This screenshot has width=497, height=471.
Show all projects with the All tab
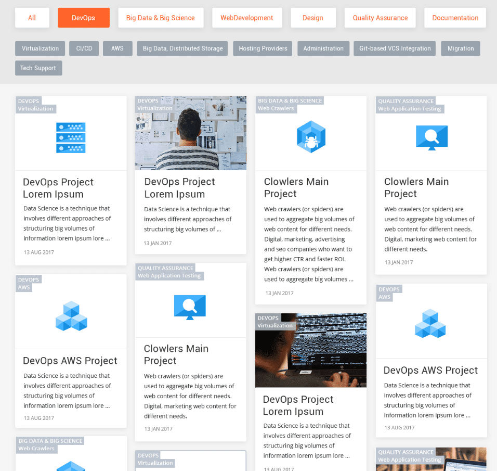point(32,18)
